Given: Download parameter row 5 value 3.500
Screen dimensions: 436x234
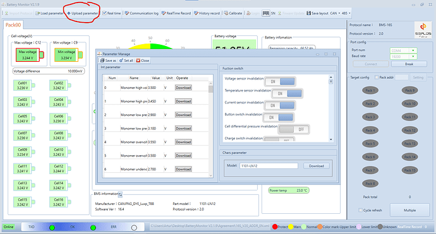Looking at the screenshot, I should (x=183, y=156).
